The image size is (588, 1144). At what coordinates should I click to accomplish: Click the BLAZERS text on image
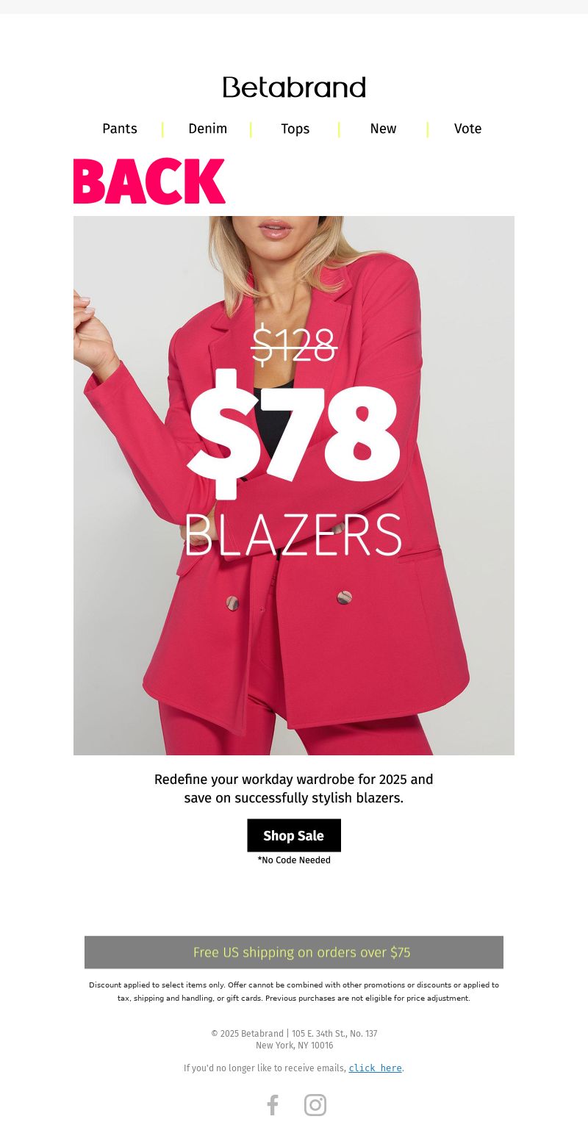[293, 535]
